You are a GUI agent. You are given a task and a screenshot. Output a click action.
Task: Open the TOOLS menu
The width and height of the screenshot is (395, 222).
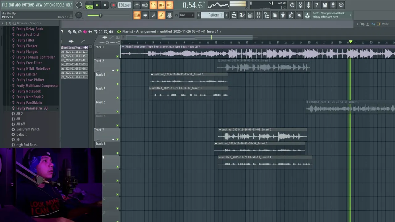point(60,5)
